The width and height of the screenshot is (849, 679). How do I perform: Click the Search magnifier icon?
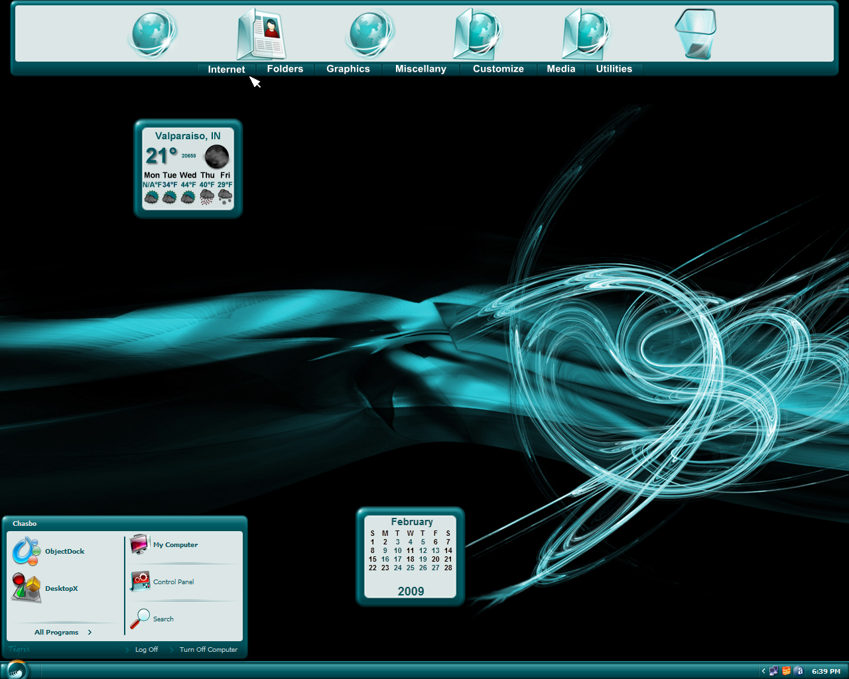(140, 619)
